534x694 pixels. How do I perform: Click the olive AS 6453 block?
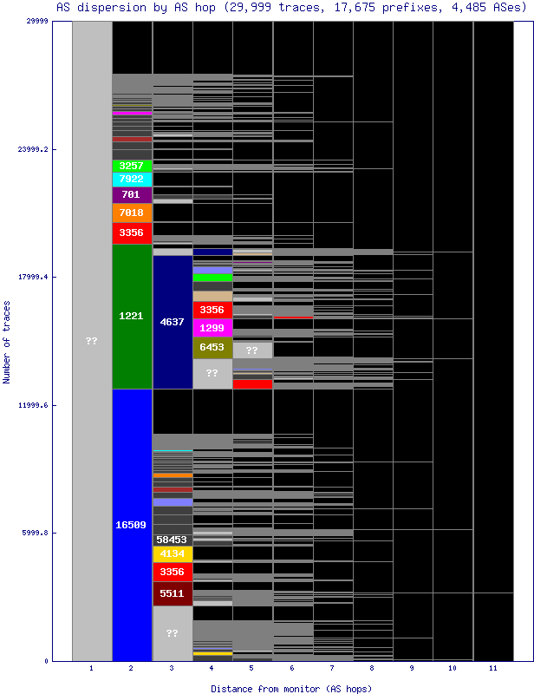coord(212,348)
